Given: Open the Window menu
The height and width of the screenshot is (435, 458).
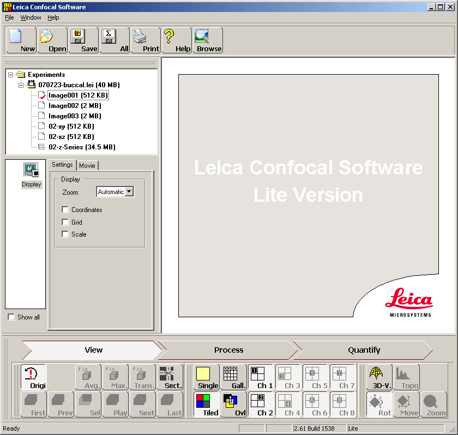Looking at the screenshot, I should click(x=31, y=17).
